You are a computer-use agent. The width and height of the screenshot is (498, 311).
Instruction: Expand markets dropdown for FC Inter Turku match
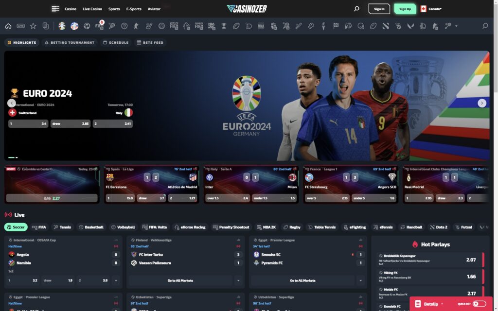(x=238, y=280)
